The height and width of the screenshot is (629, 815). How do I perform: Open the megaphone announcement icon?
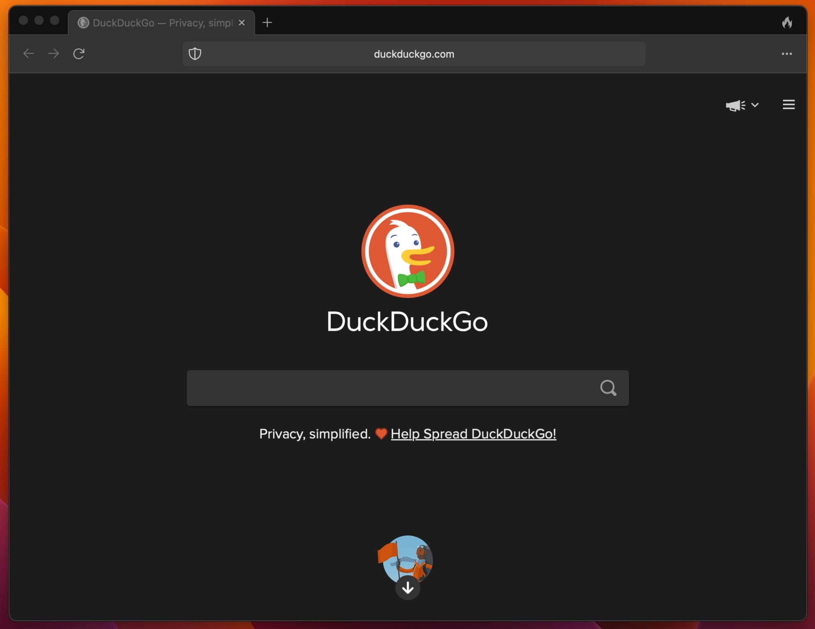[735, 105]
